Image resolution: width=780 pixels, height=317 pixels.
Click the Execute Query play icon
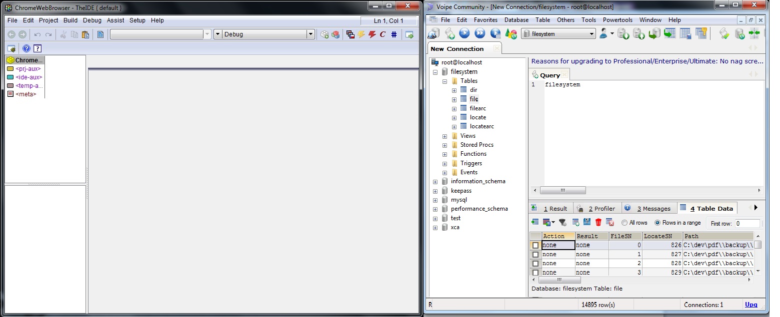click(464, 33)
